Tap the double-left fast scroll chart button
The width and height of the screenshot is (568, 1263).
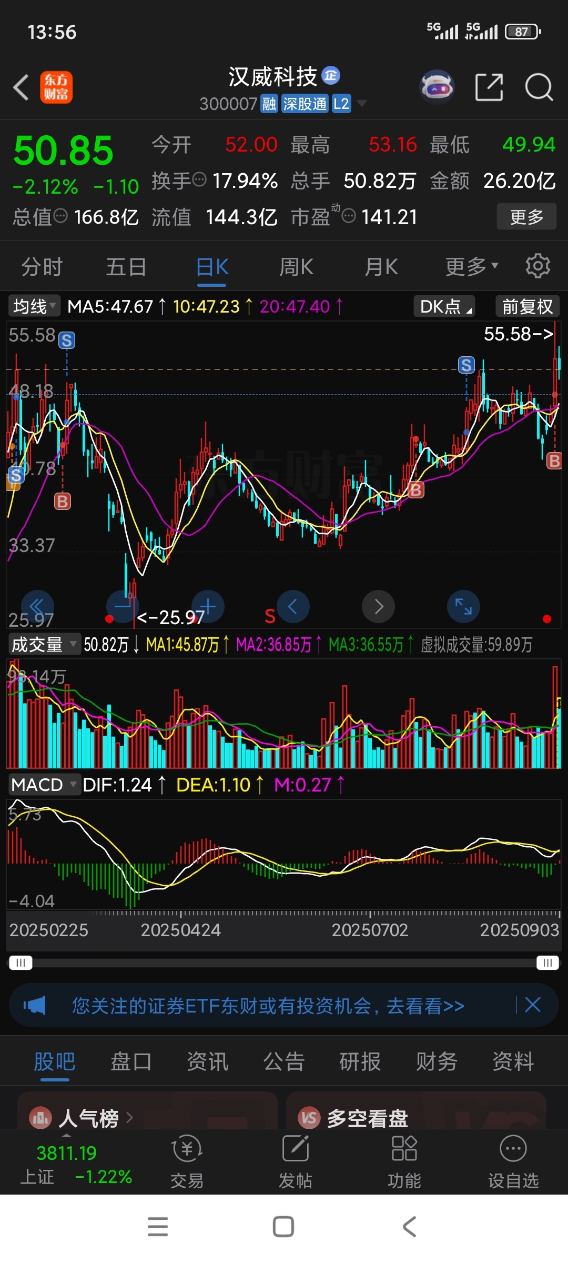click(x=37, y=606)
